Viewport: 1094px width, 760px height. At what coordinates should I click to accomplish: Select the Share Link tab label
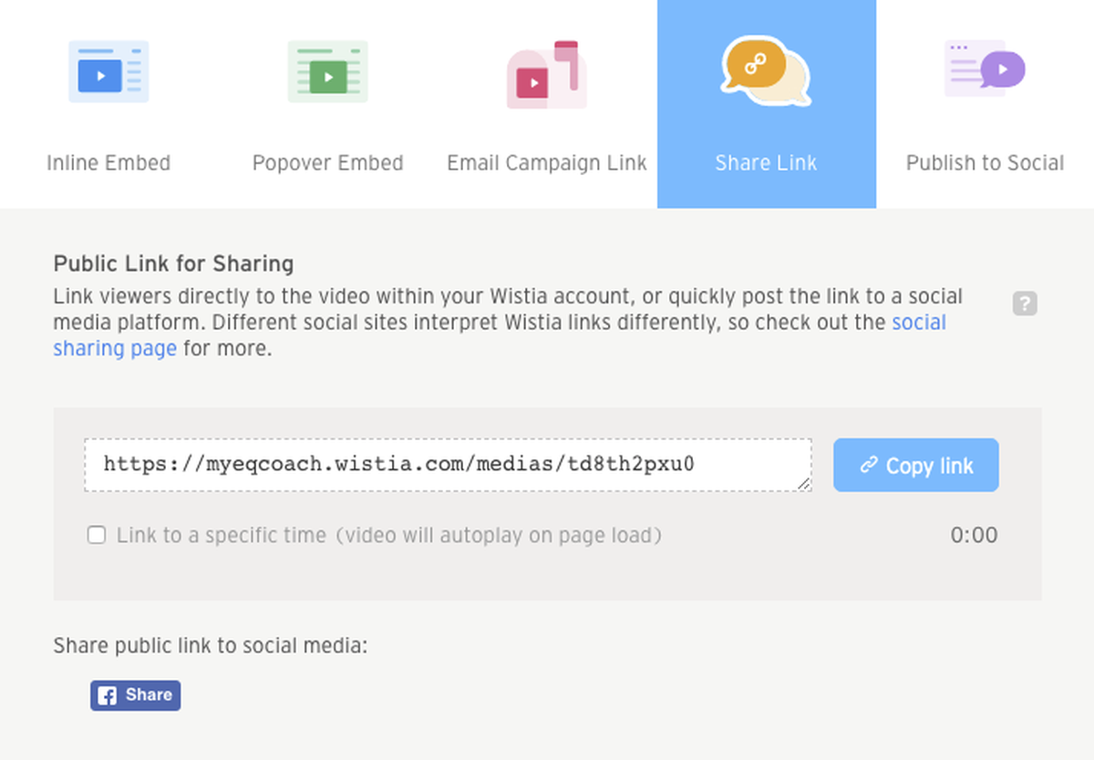pos(766,163)
